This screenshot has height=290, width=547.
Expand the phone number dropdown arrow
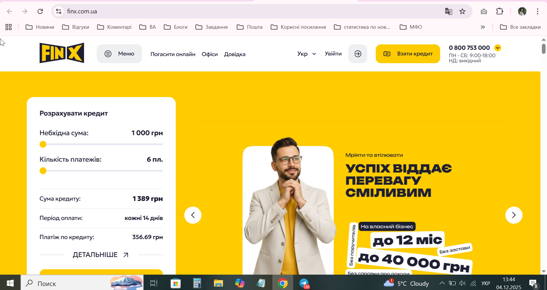click(498, 48)
